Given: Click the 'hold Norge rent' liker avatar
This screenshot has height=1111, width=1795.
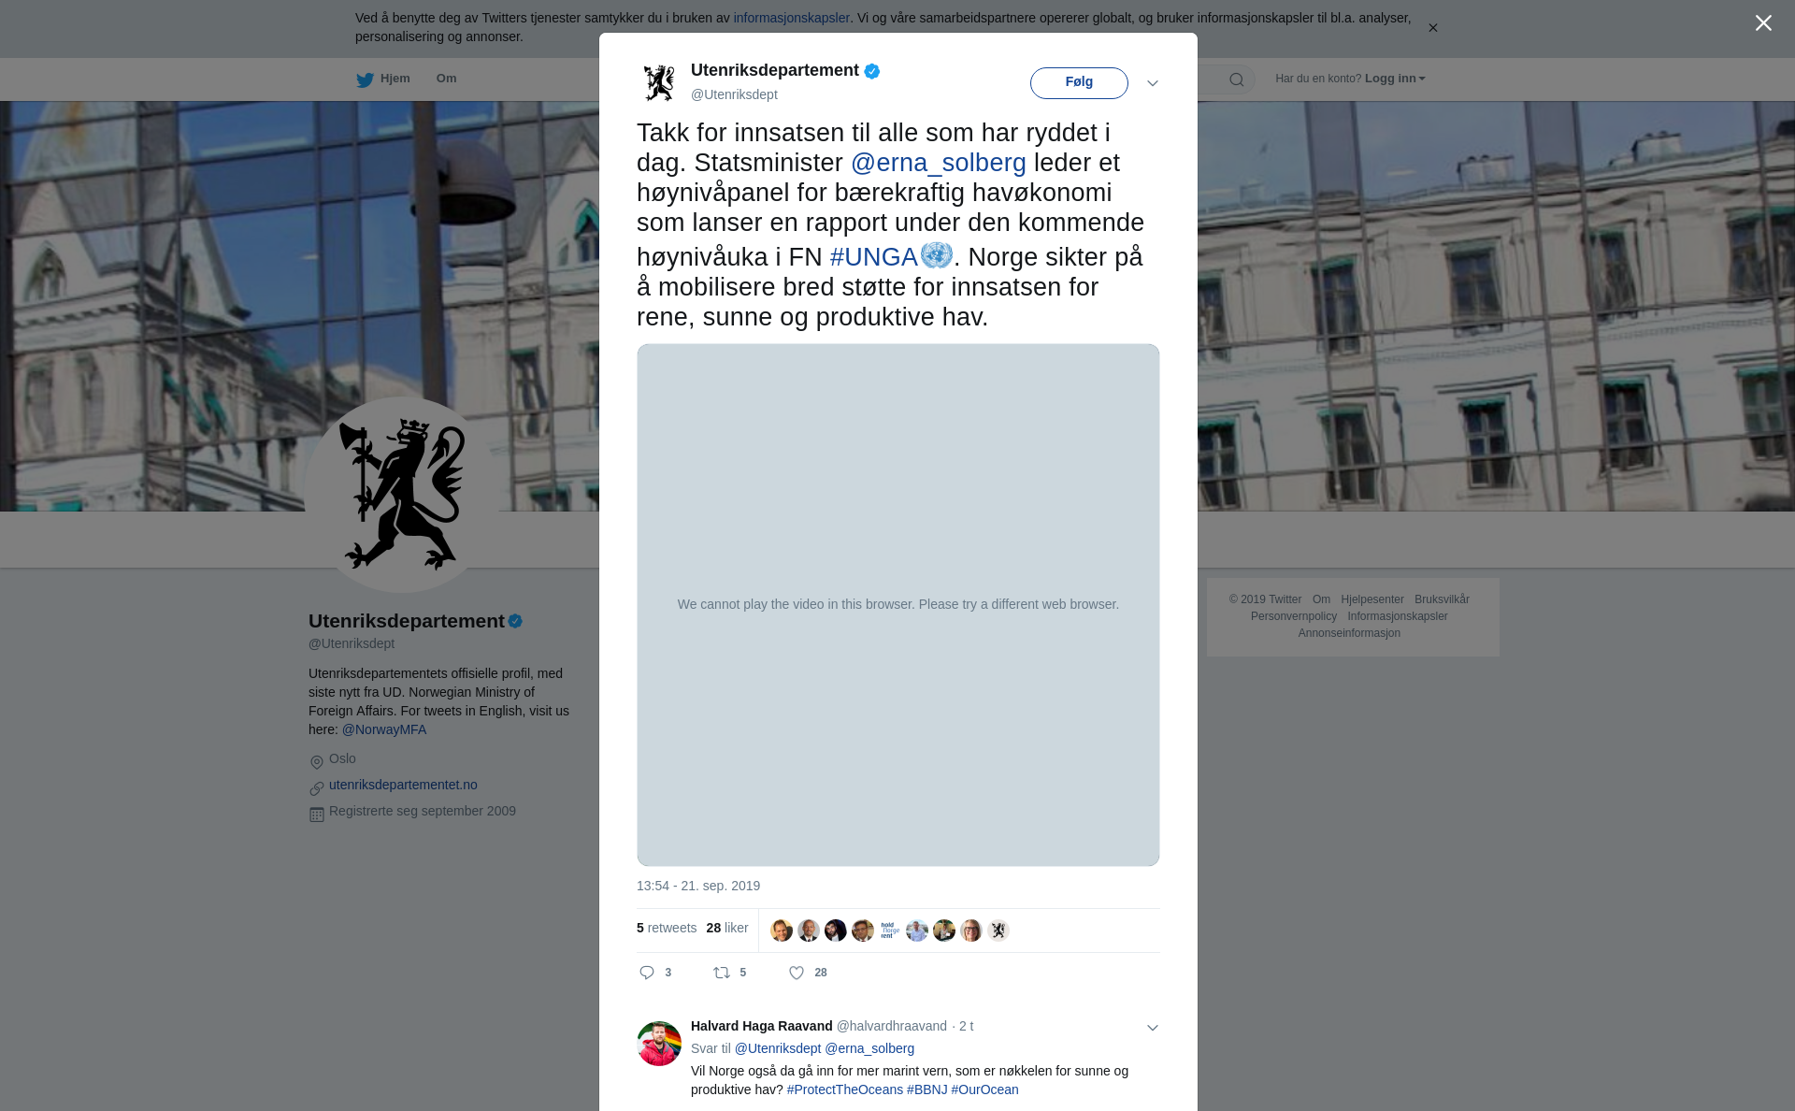Looking at the screenshot, I should 889,931.
